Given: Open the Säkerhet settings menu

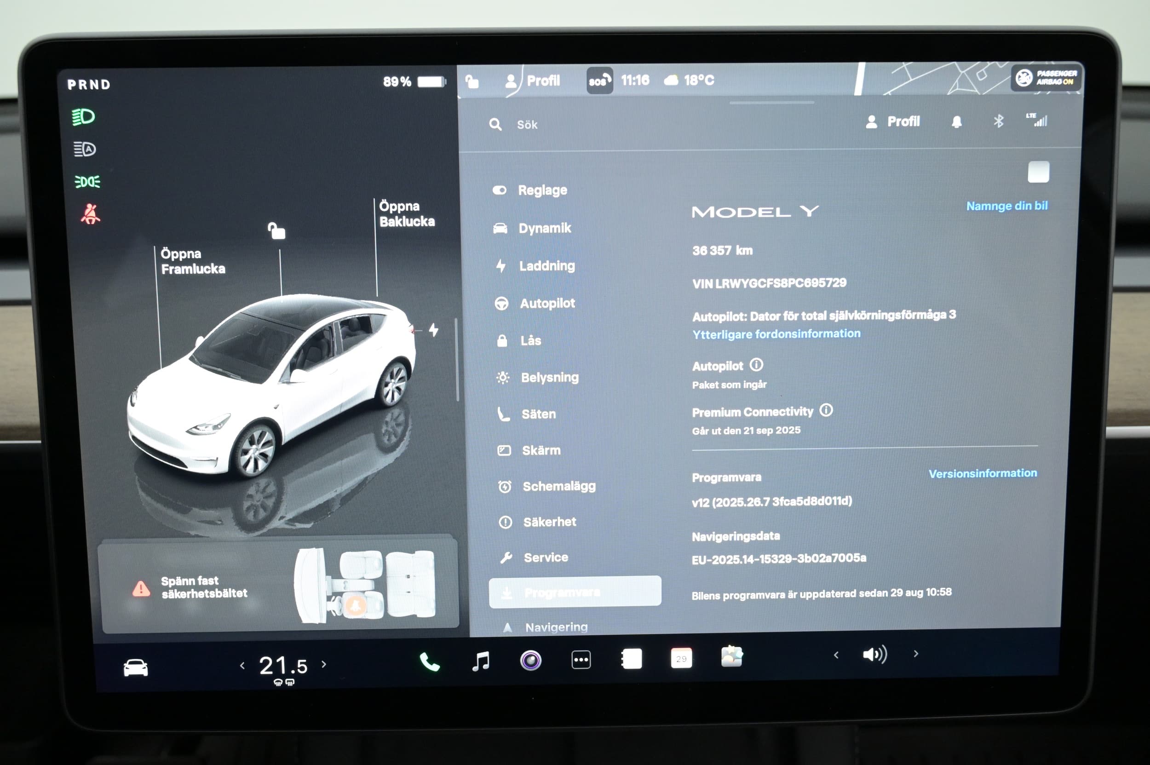Looking at the screenshot, I should (537, 522).
